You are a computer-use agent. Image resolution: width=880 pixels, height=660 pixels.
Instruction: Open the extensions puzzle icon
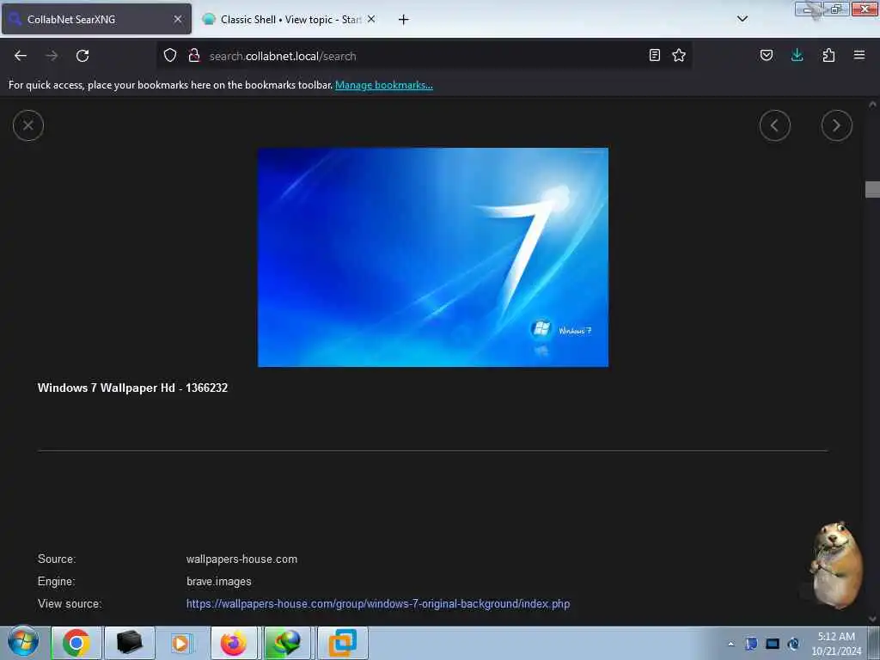click(x=828, y=55)
